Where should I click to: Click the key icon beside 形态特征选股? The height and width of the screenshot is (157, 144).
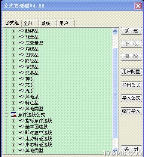21,144
